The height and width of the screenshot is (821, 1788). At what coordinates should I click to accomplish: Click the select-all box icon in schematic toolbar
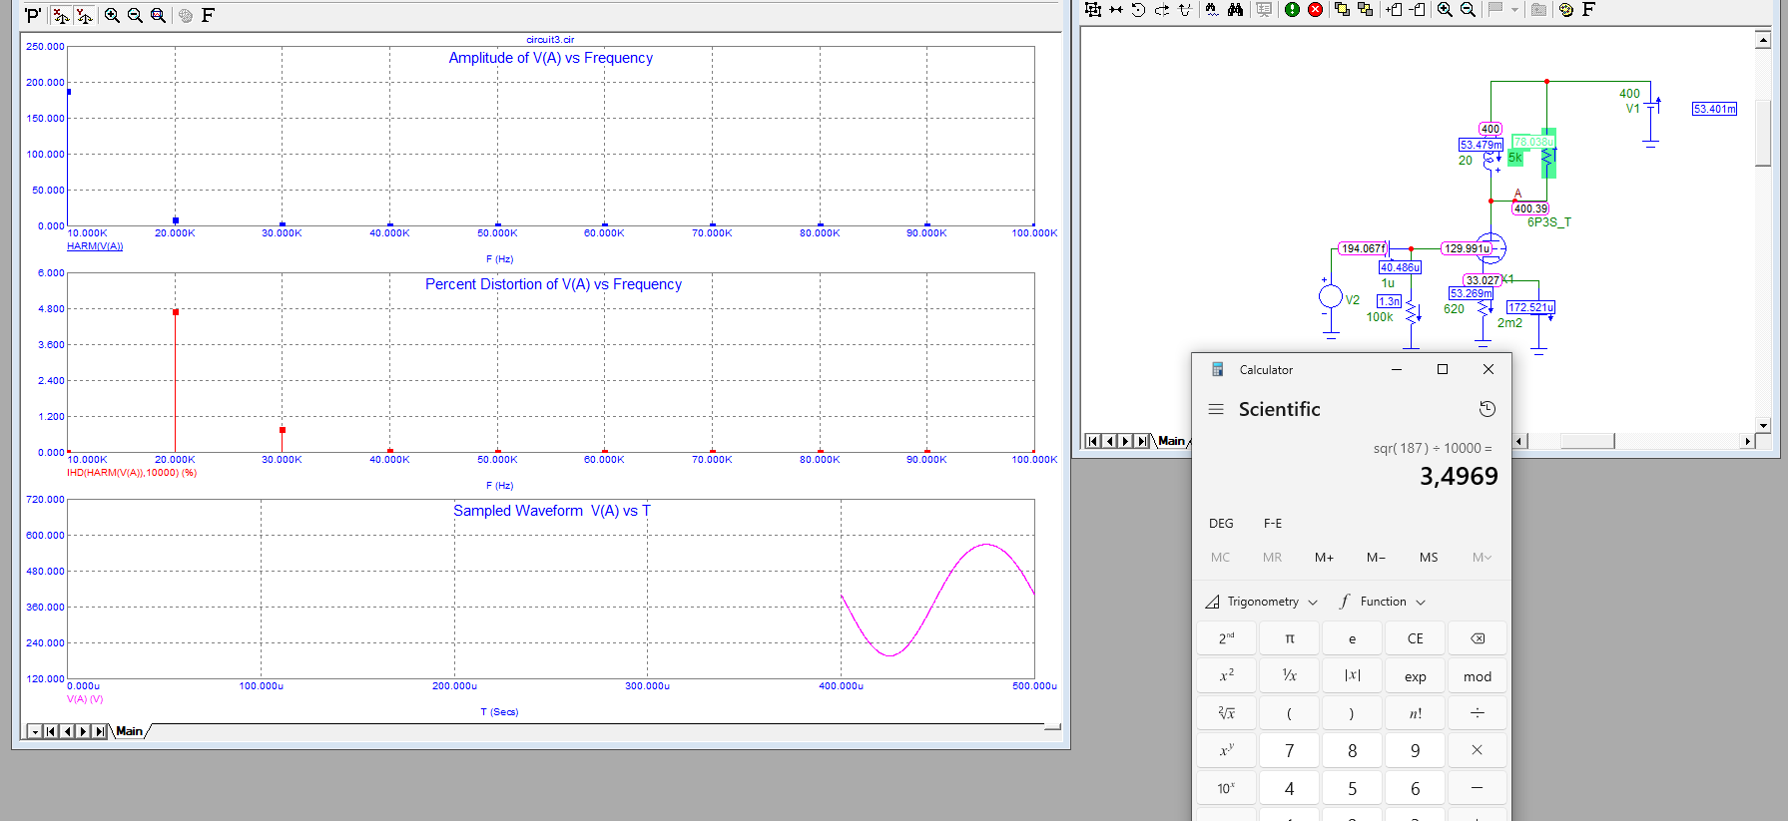pyautogui.click(x=1093, y=9)
